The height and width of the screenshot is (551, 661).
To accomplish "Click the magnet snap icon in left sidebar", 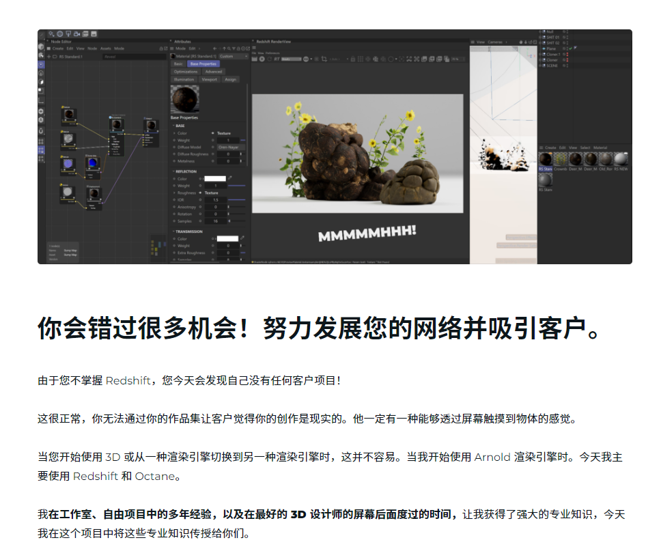I will (x=41, y=131).
